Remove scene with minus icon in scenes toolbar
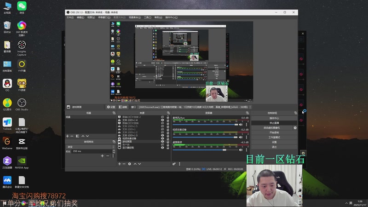 point(72,136)
